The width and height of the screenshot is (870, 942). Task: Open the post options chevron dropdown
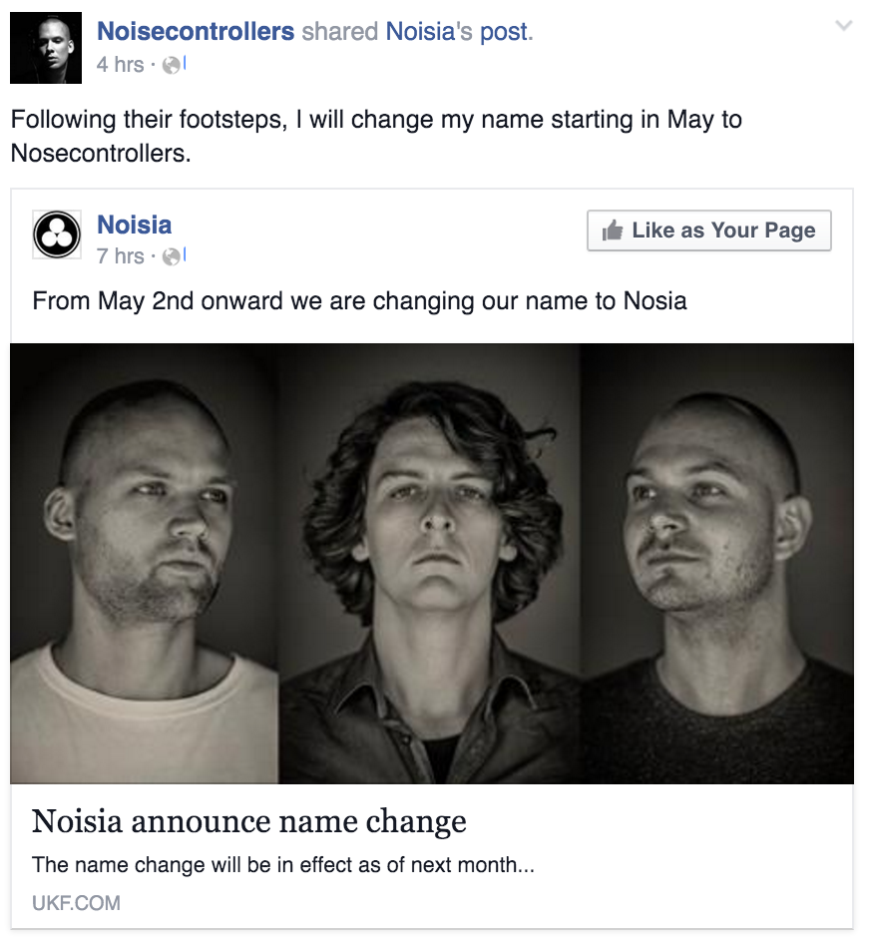[844, 26]
